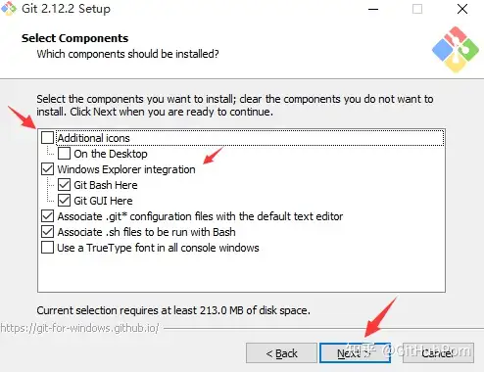The image size is (484, 372).
Task: Enable TrueType font in console windows
Action: click(48, 248)
